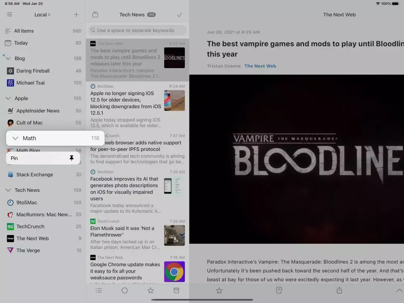Tap author name Tristan Greene
This screenshot has width=404, height=303.
click(x=224, y=66)
